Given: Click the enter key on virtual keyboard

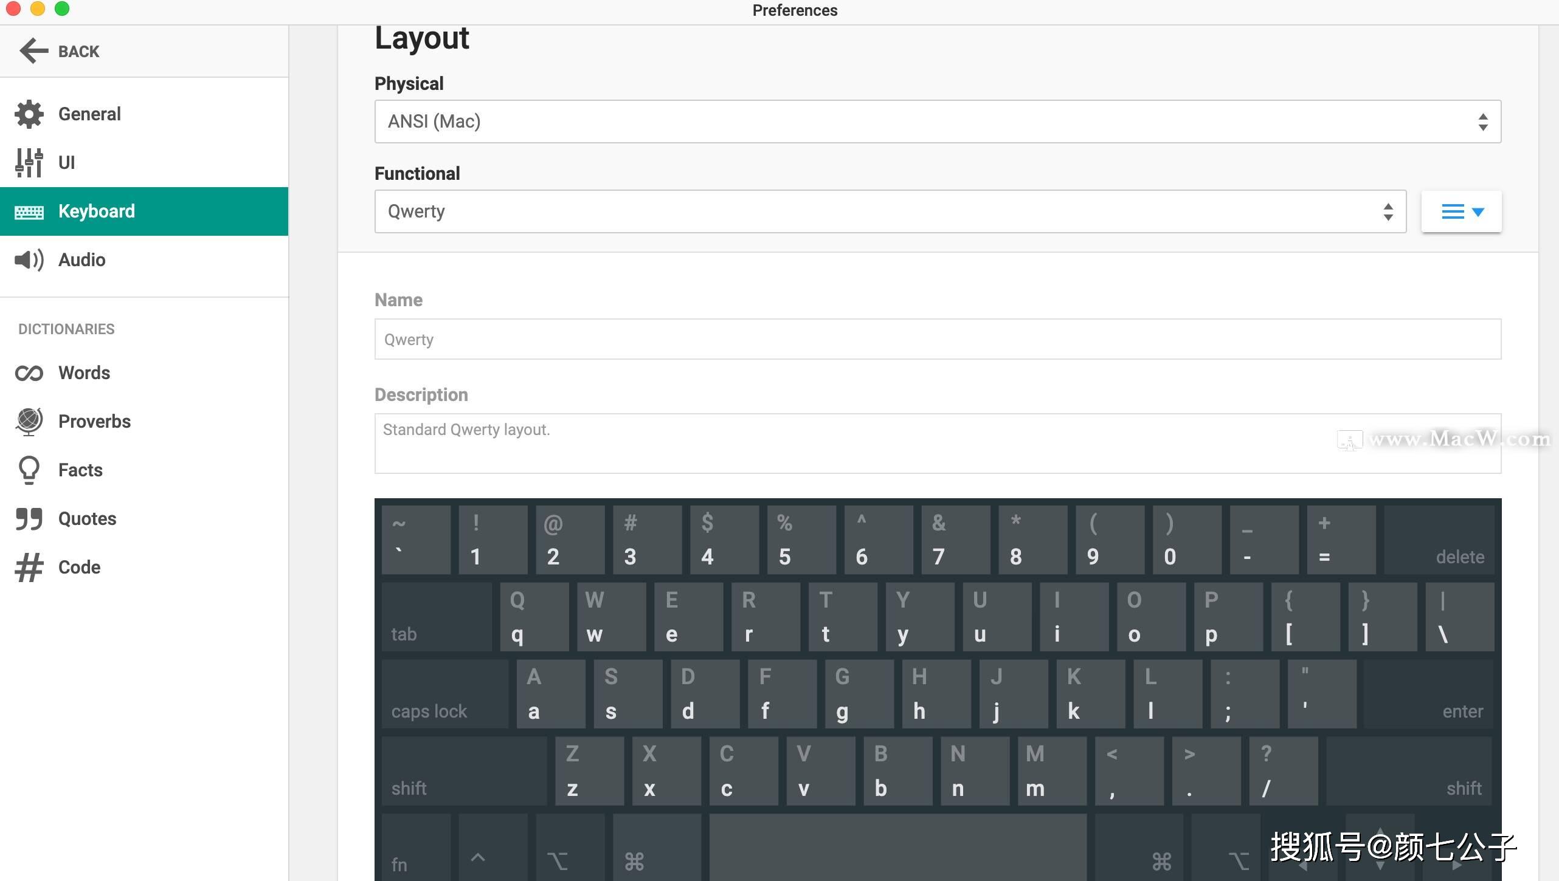Looking at the screenshot, I should (1428, 694).
